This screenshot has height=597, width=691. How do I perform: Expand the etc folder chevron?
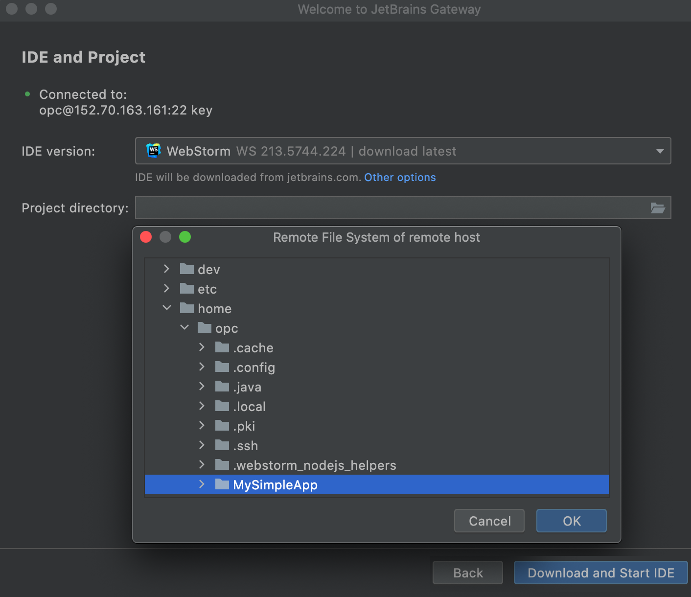coord(167,288)
